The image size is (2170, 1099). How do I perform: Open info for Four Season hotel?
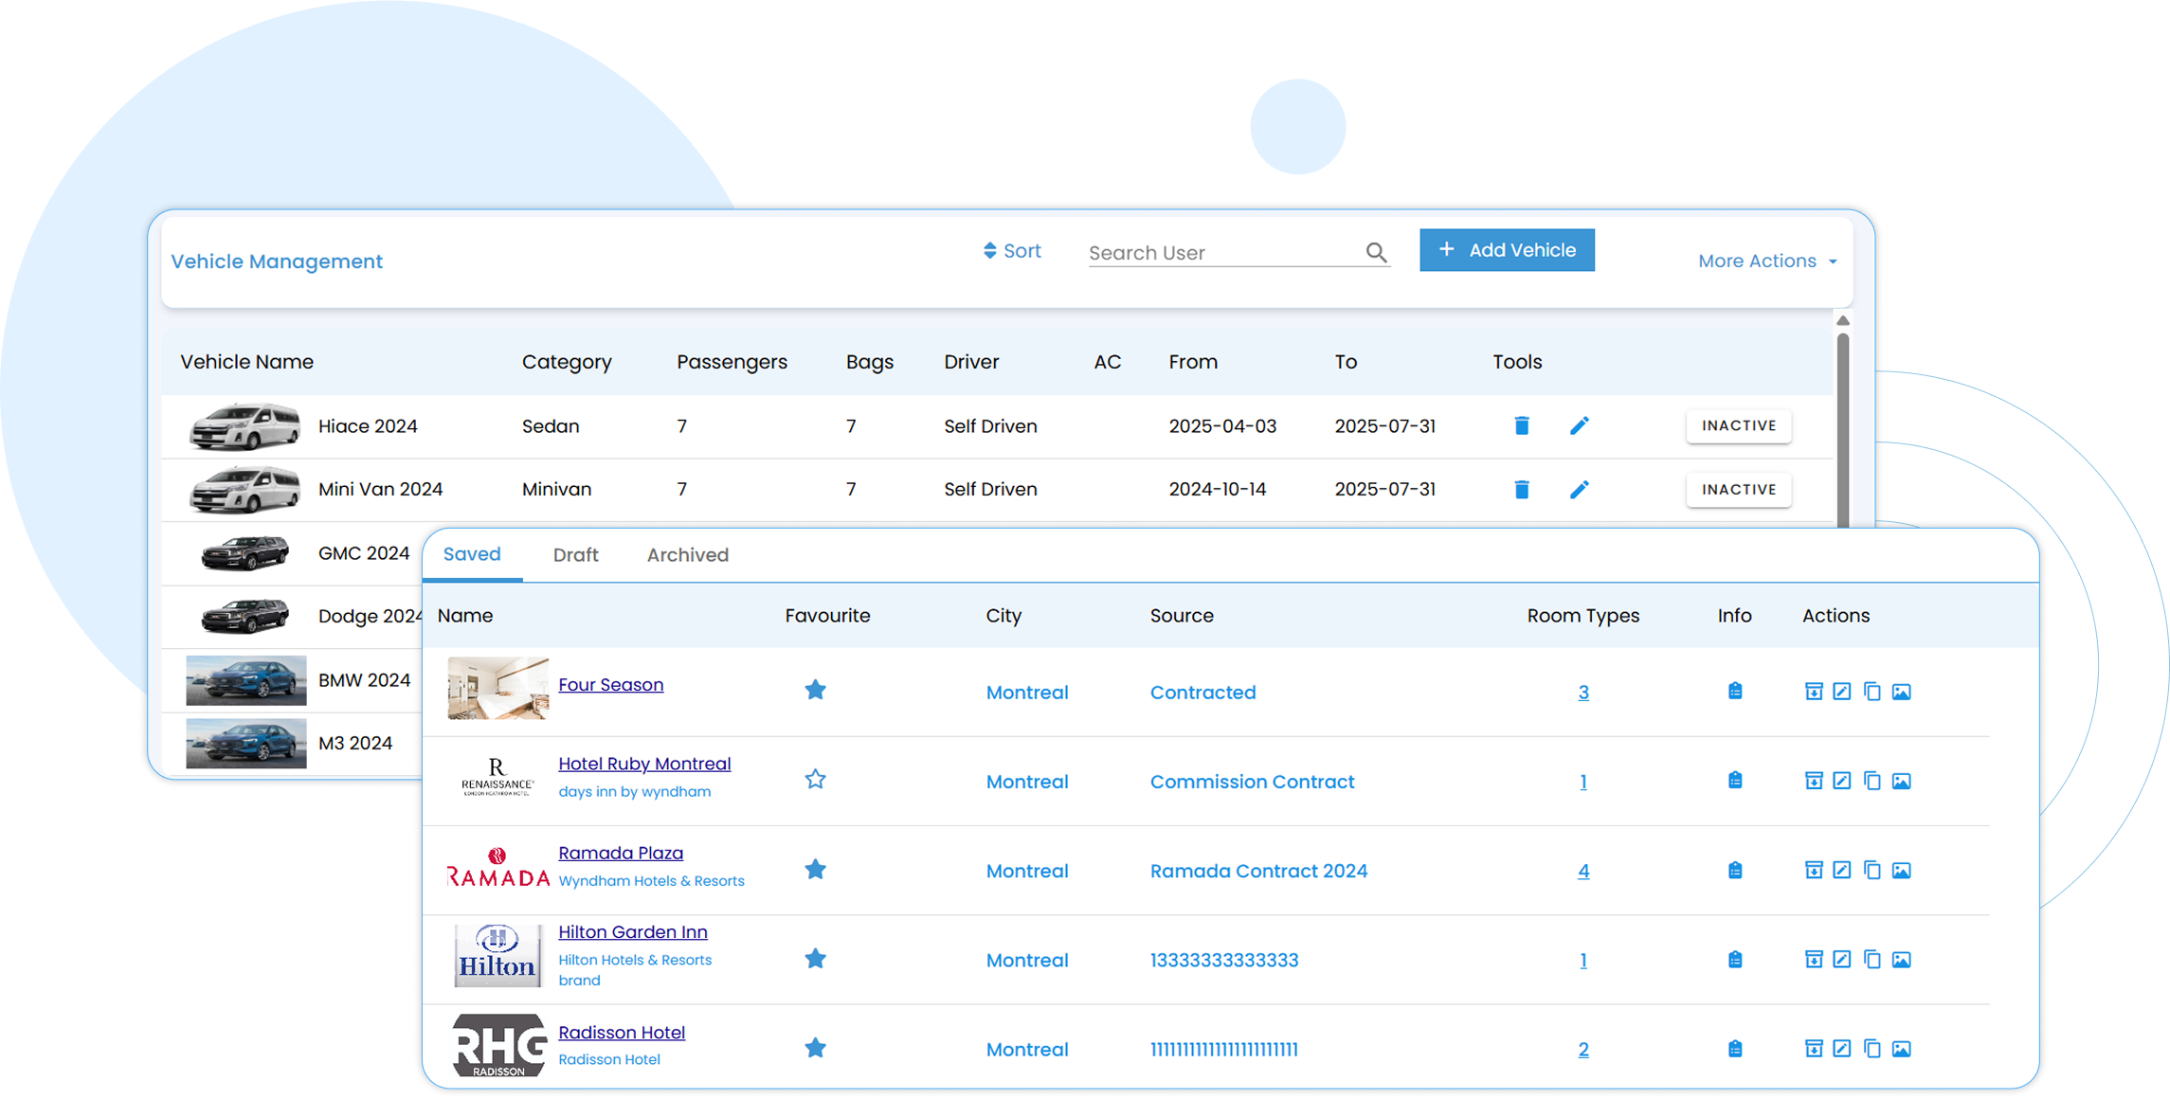(1735, 691)
